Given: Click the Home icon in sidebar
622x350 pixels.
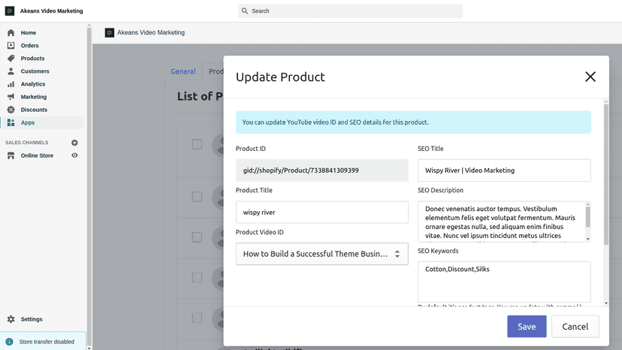Looking at the screenshot, I should (11, 32).
